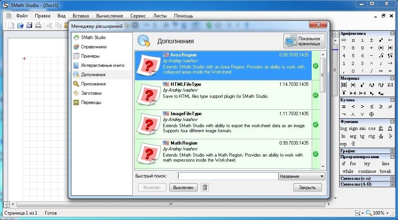This screenshot has width=398, height=220.
Task: Click the Open file folder icon
Action: 20,25
